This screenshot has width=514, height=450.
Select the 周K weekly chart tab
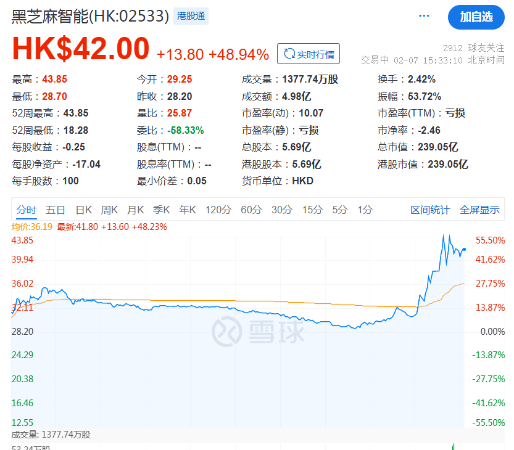point(110,210)
